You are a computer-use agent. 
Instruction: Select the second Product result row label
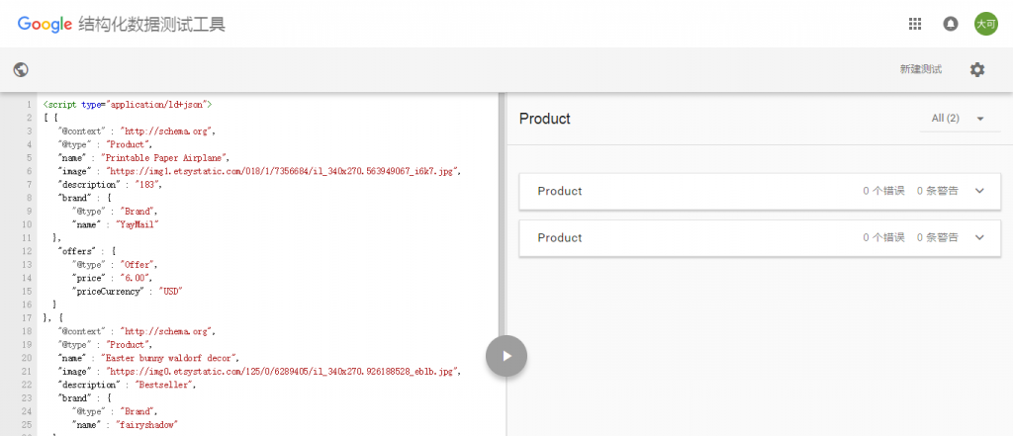(x=560, y=237)
